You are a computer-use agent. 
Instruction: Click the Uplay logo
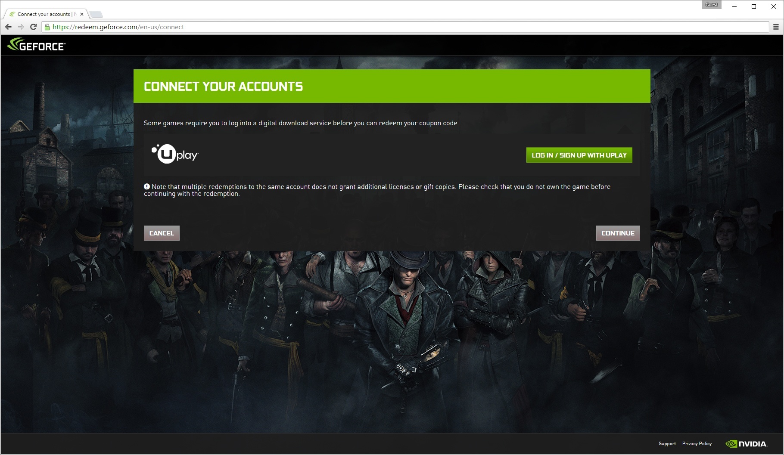tap(174, 154)
